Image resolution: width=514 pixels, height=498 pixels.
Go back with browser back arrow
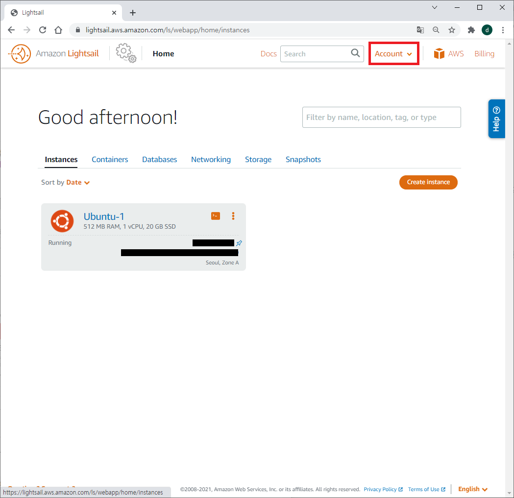coord(11,30)
